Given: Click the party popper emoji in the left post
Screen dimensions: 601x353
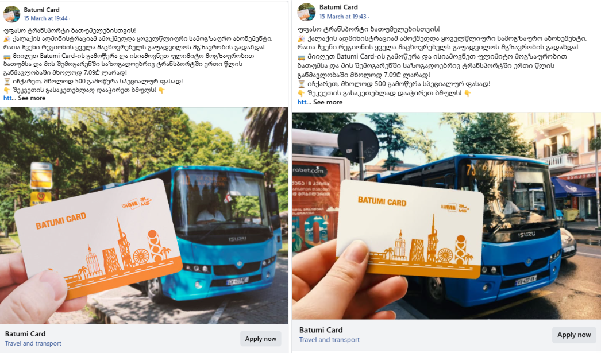Looking at the screenshot, I should tap(7, 39).
